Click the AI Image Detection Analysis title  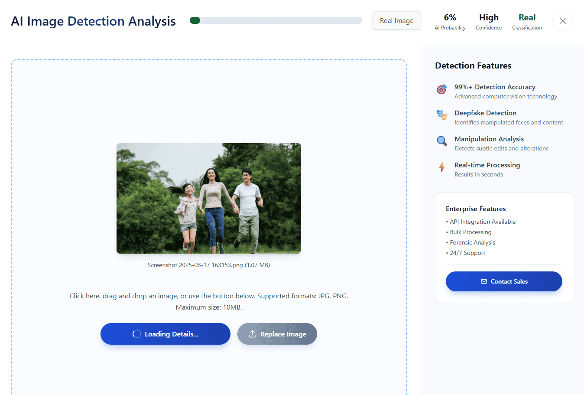(x=94, y=21)
